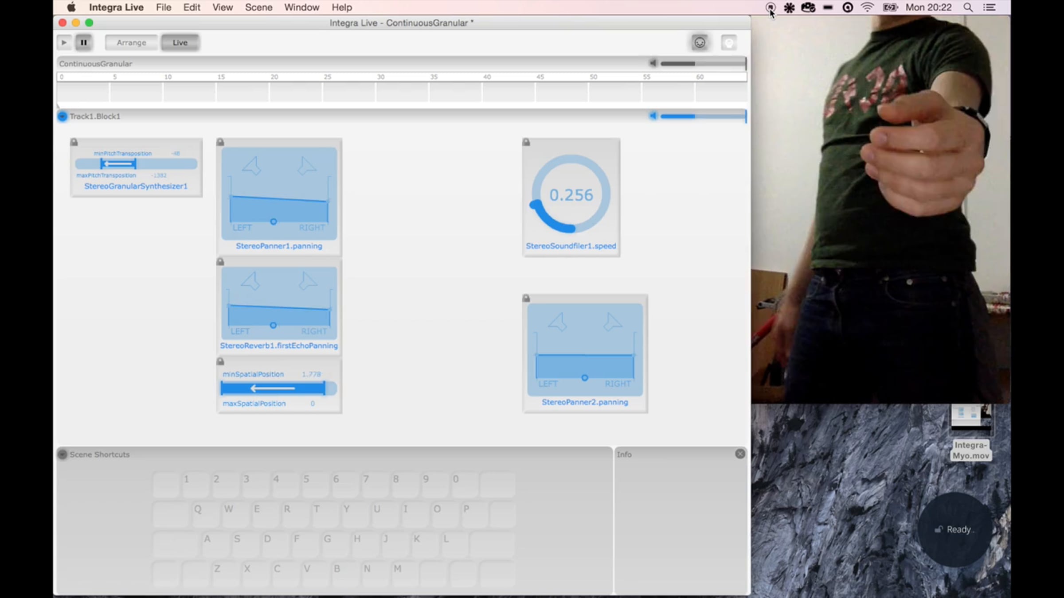The image size is (1064, 598).
Task: Click the smiley face icon in the toolbar
Action: pyautogui.click(x=700, y=43)
